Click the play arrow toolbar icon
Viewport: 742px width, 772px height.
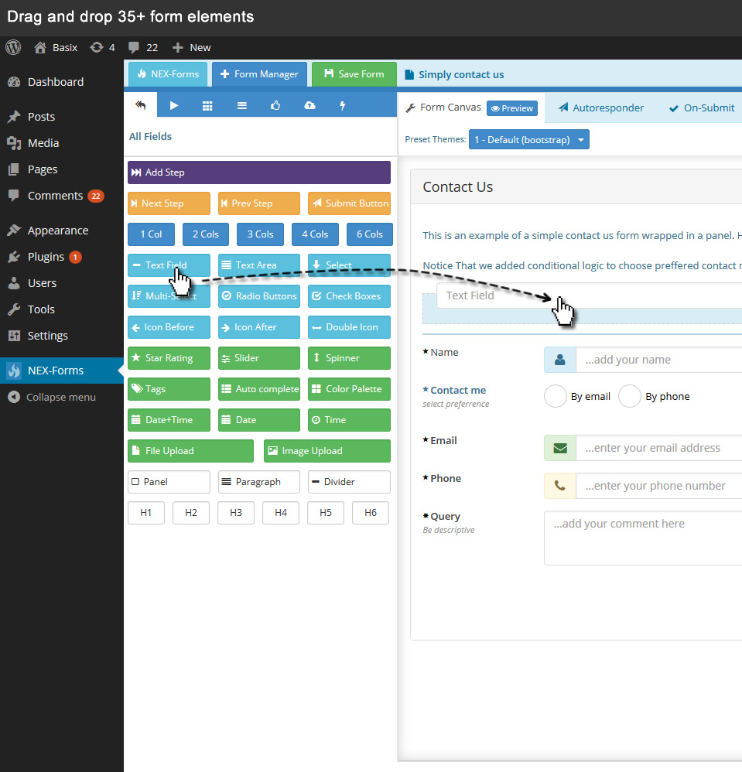pyautogui.click(x=174, y=105)
